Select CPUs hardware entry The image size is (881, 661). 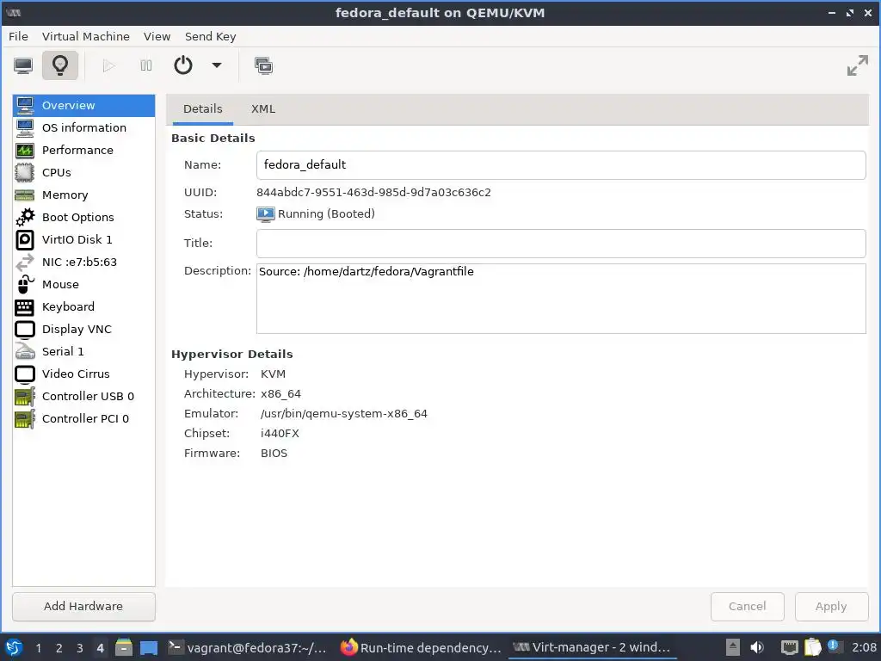[83, 172]
